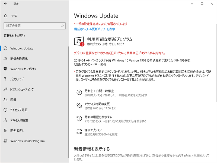Open 構成されている更新ポリシーを表示 link
The image size is (217, 163).
click(94, 29)
